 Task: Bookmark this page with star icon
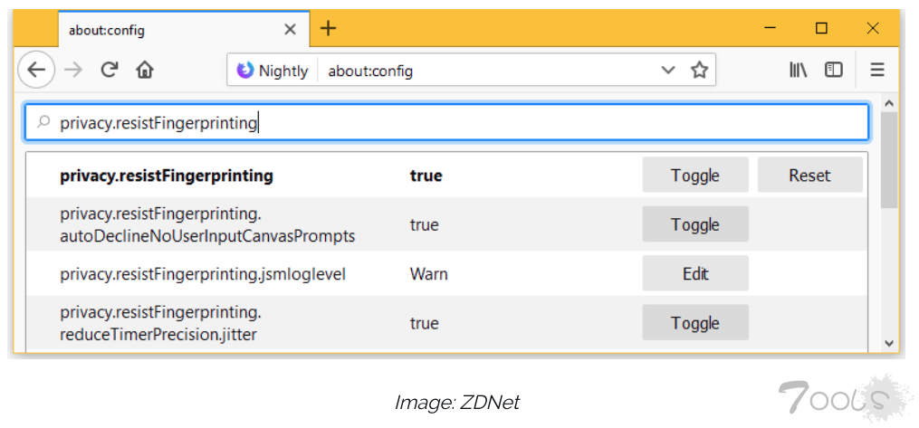pyautogui.click(x=699, y=71)
